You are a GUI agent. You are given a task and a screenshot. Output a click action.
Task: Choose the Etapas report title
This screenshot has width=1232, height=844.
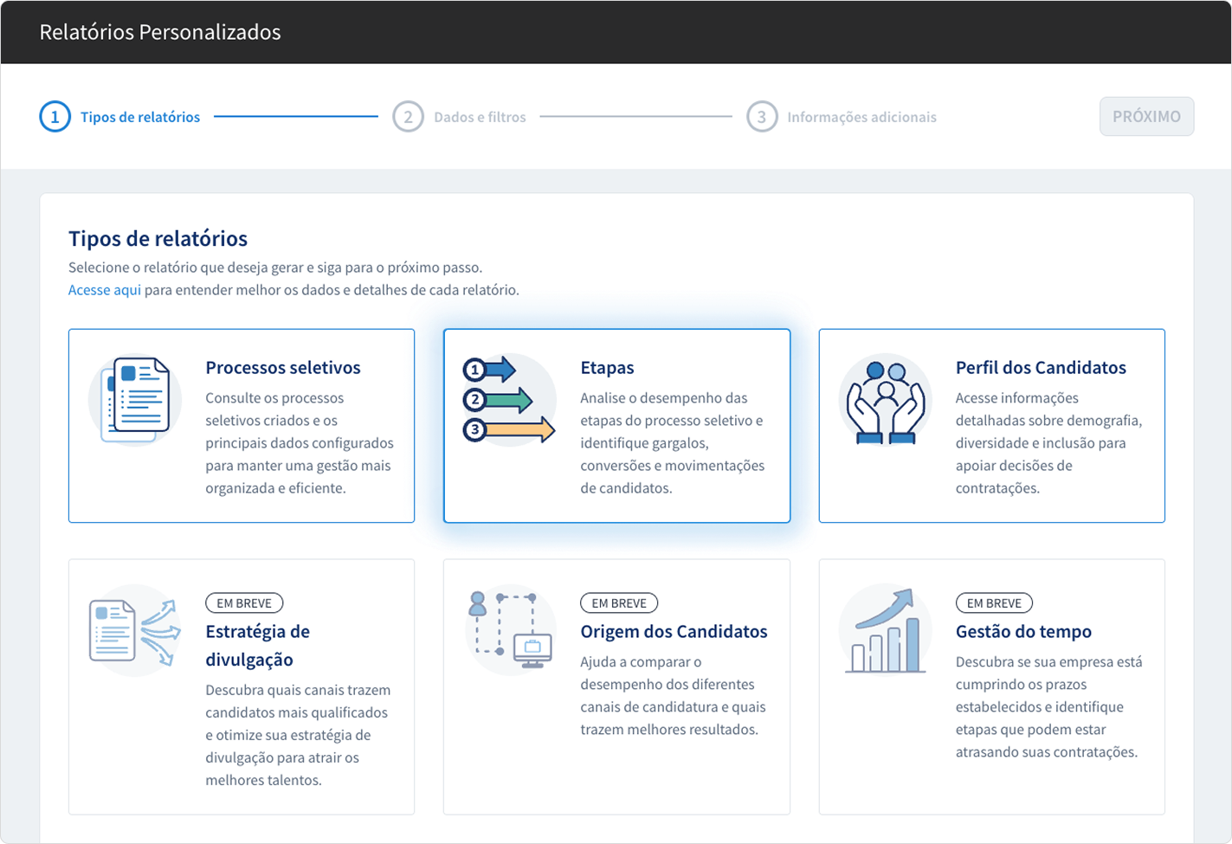pos(607,367)
